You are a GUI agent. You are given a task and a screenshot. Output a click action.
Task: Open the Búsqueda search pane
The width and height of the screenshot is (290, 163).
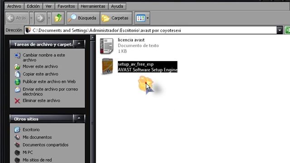pos(83,18)
